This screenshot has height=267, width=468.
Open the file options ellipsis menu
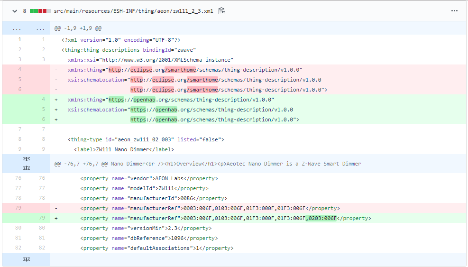454,11
